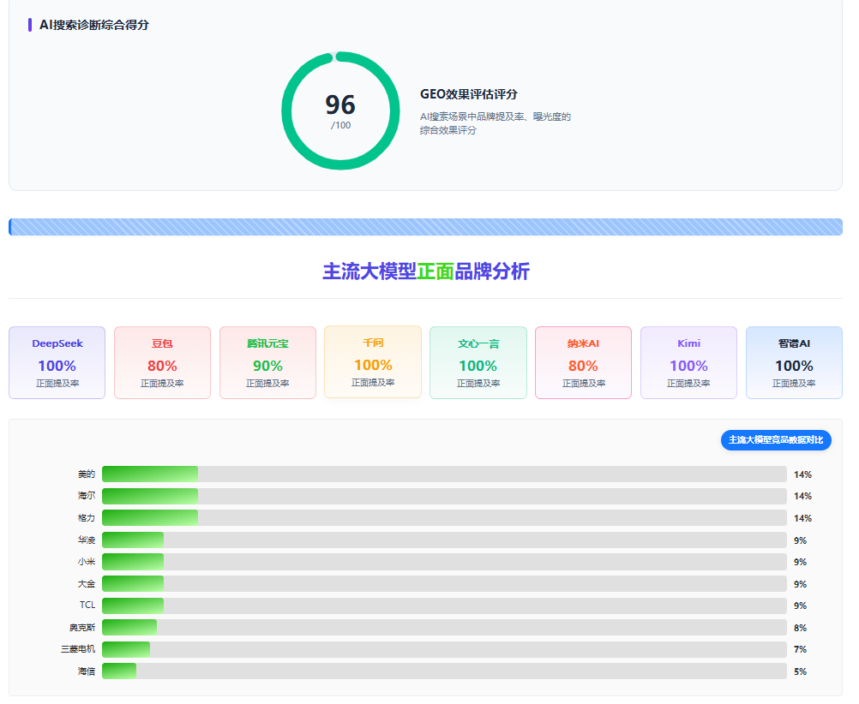Click the 主流大模型竞品数据对比 button
Image resolution: width=859 pixels, height=704 pixels.
776,440
